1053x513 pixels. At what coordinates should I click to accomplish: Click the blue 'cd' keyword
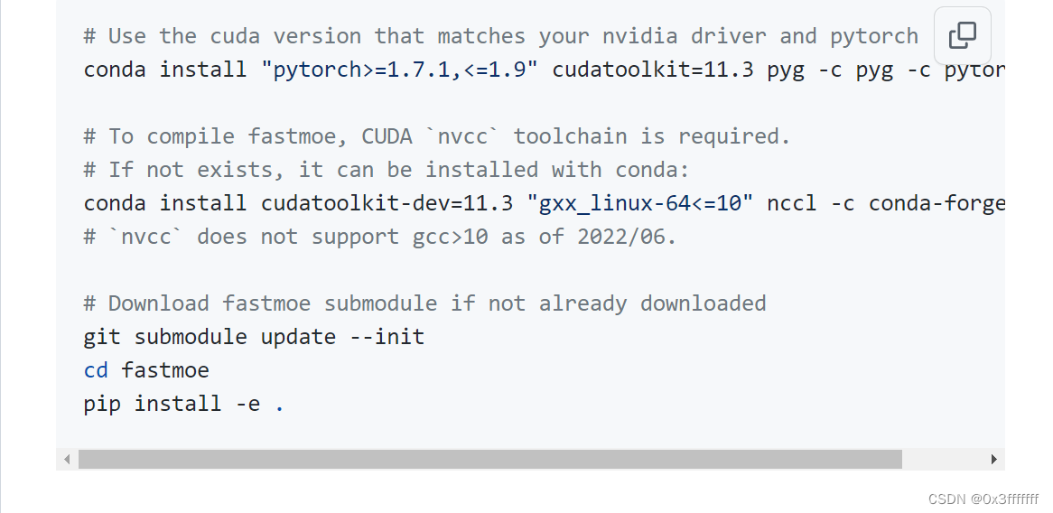pyautogui.click(x=96, y=370)
